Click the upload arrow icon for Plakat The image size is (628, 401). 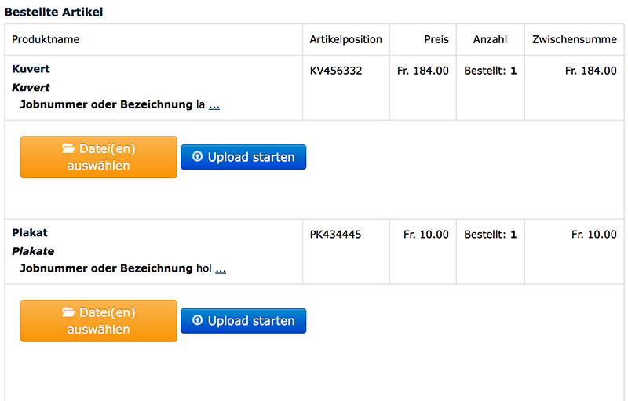[x=198, y=320]
